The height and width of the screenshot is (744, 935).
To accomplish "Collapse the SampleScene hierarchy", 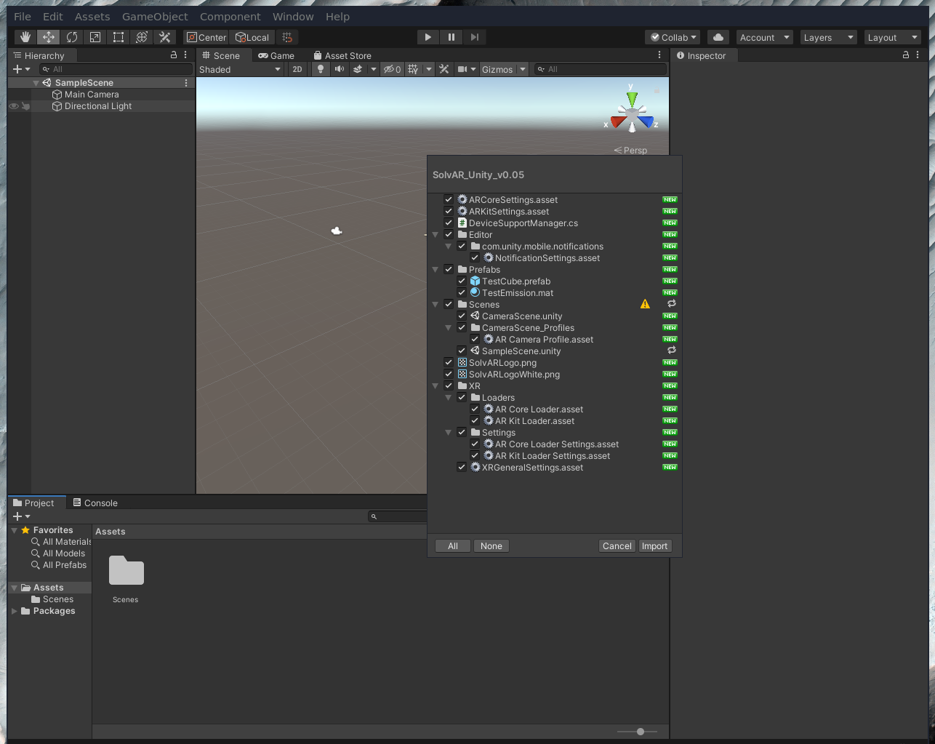I will [x=36, y=83].
